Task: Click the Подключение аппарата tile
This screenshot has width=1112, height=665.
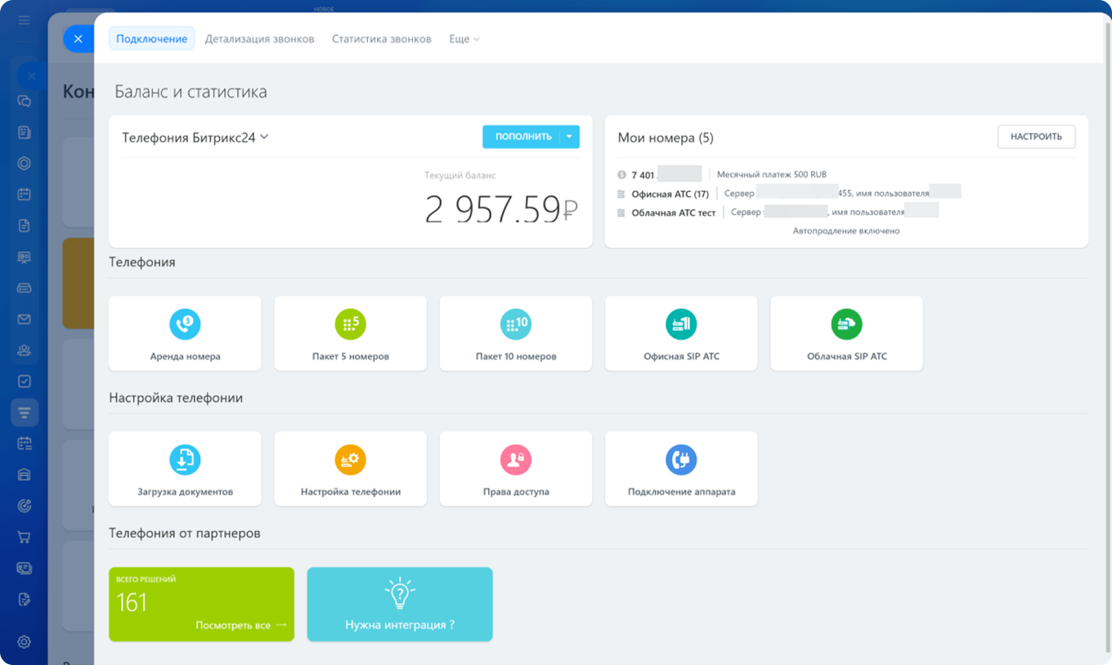Action: [x=681, y=468]
